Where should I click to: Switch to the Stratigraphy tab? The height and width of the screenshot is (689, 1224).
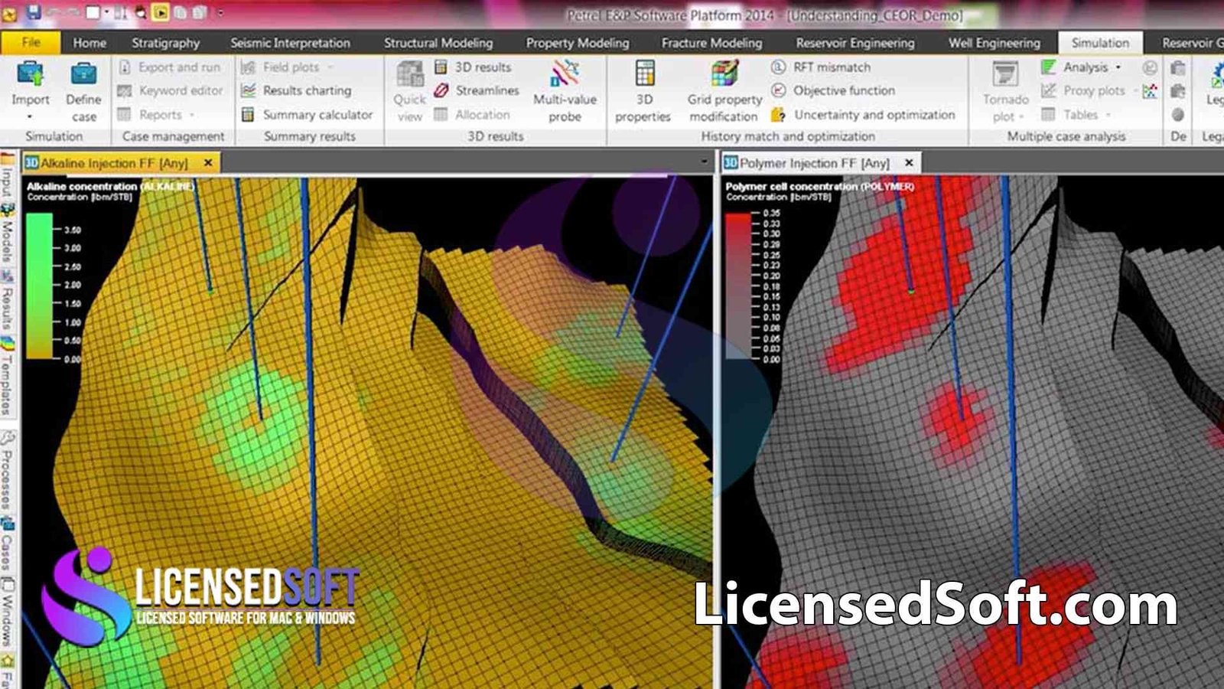click(x=165, y=43)
